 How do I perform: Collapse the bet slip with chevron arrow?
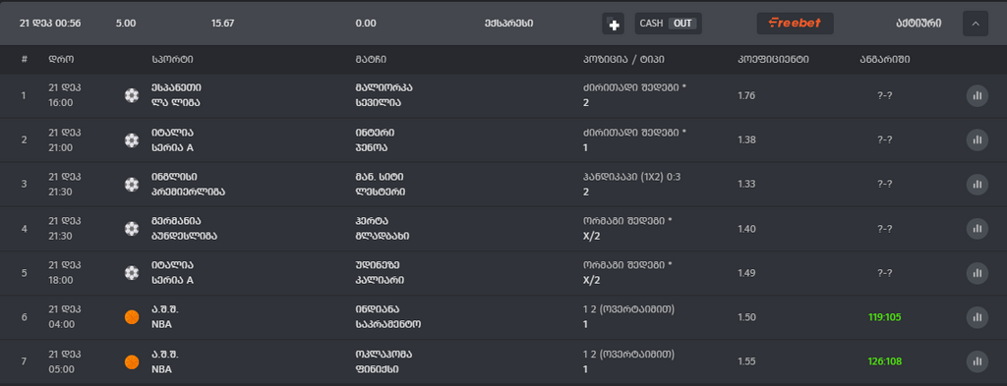coord(975,24)
